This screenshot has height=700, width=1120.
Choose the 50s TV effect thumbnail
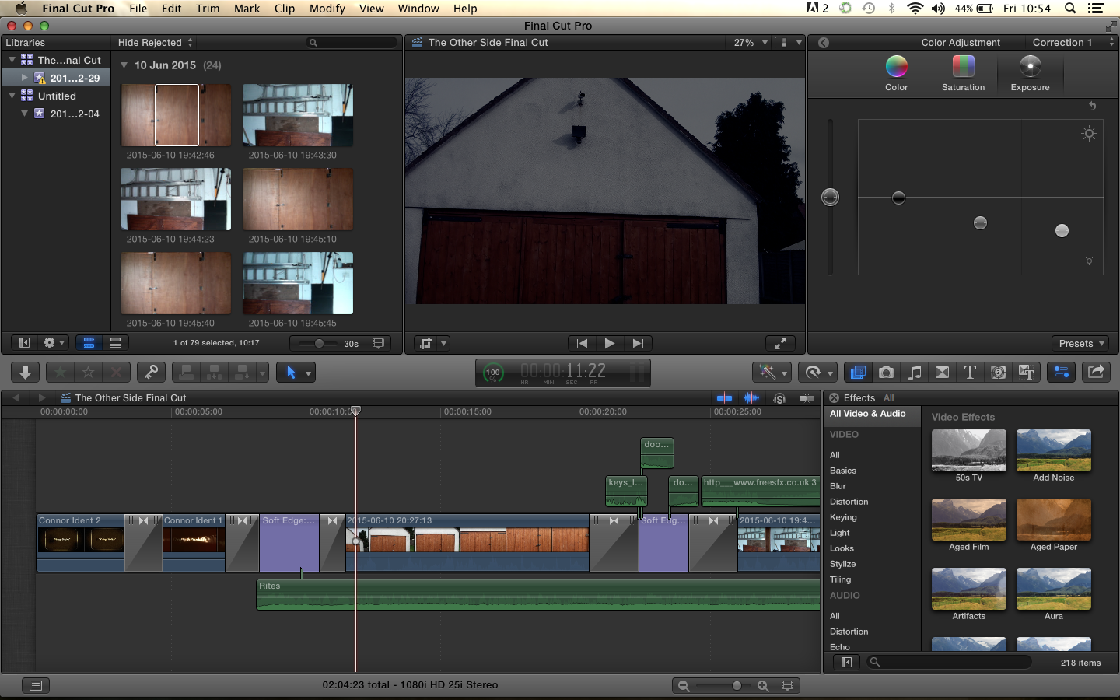coord(968,450)
